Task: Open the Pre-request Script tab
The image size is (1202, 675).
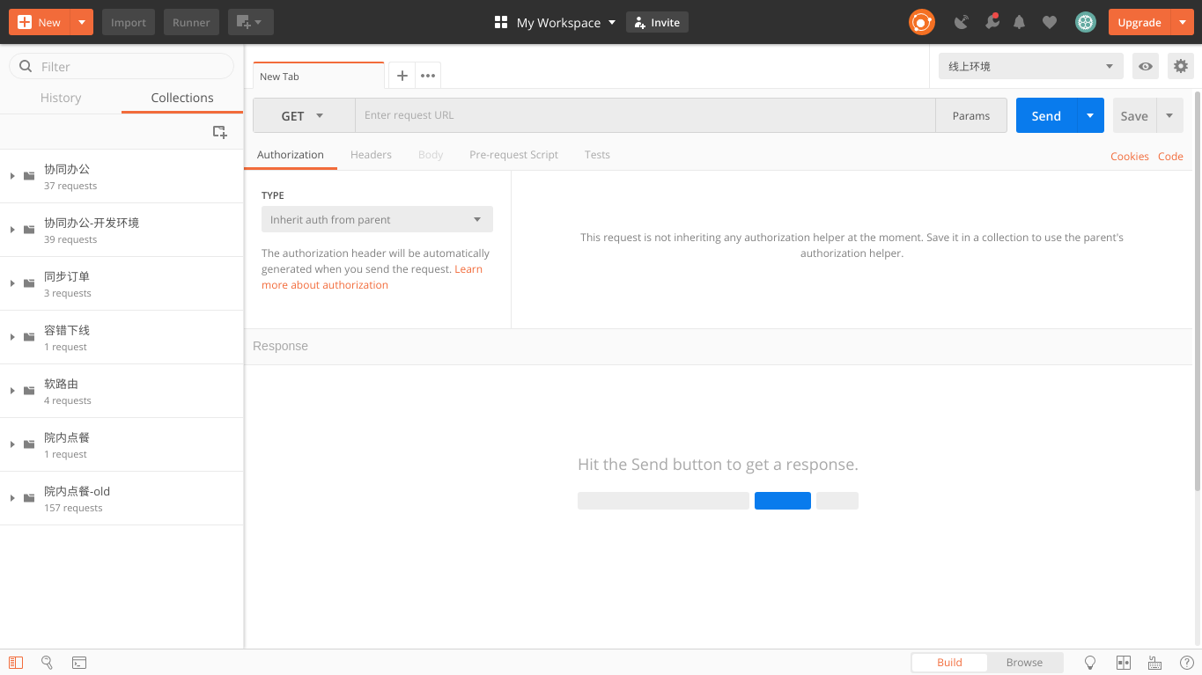Action: point(513,154)
